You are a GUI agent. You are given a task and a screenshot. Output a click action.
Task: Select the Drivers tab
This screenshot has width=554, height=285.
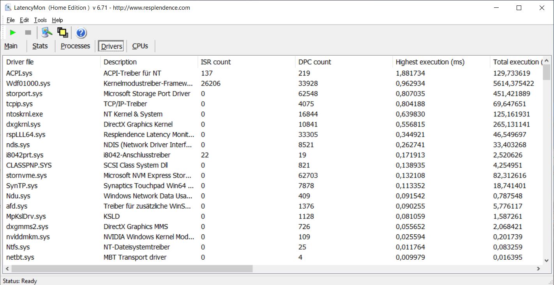tap(112, 46)
